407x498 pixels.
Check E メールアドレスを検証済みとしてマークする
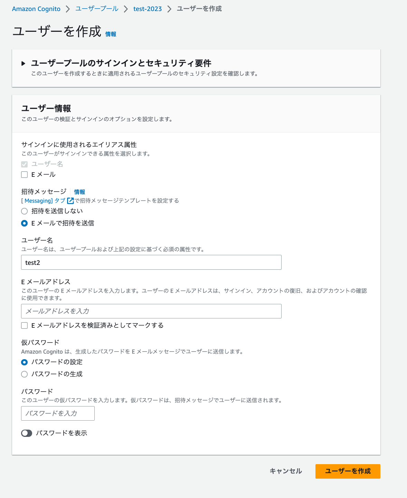(x=24, y=325)
